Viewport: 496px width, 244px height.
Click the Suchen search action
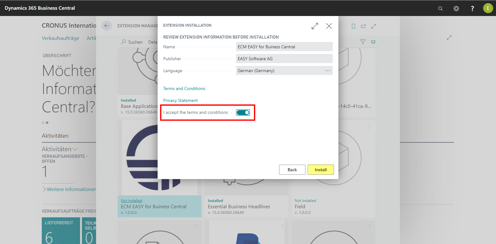tap(132, 42)
